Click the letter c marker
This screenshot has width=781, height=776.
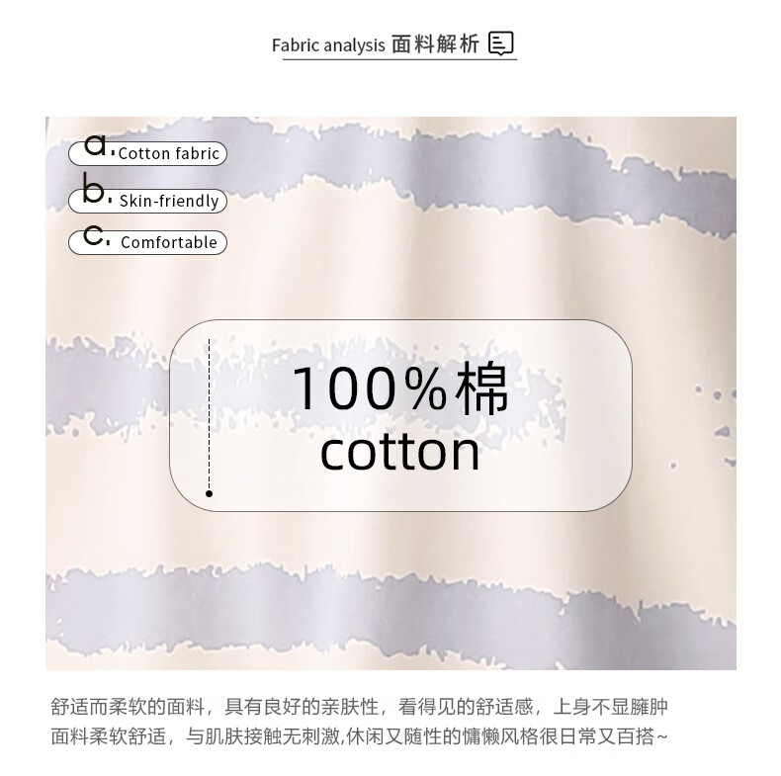tap(94, 235)
